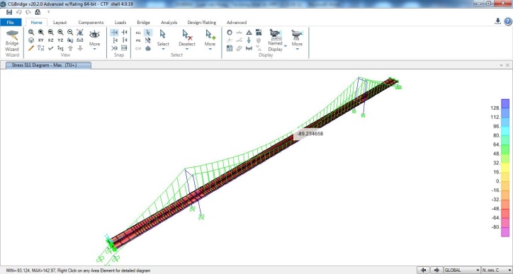This screenshot has width=513, height=274.
Task: Switch to the Analysis ribbon tab
Action: [169, 22]
